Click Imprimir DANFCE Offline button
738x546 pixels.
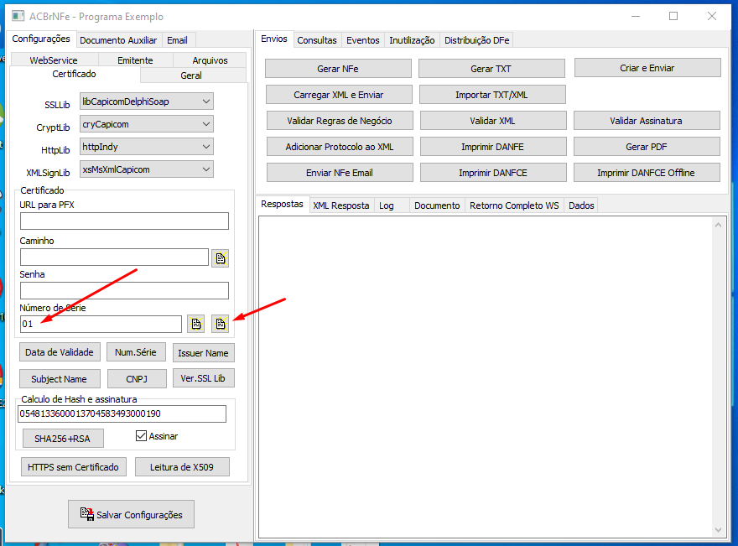pyautogui.click(x=647, y=173)
